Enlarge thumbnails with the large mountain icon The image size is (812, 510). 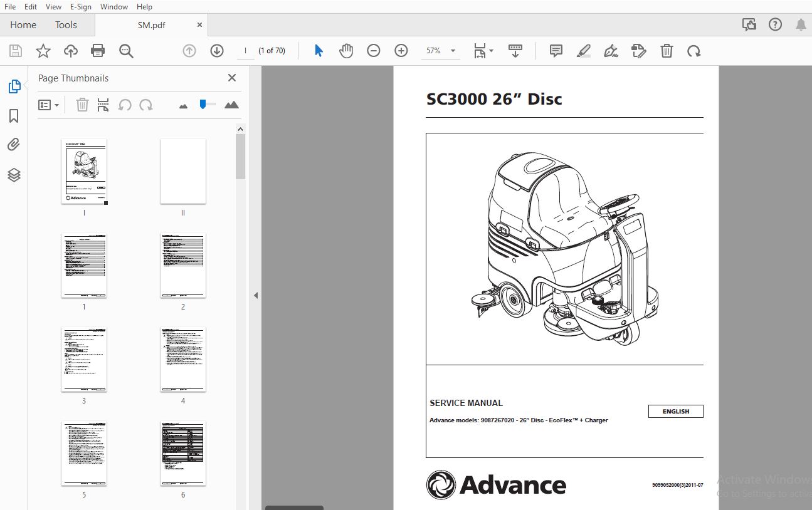click(x=231, y=105)
